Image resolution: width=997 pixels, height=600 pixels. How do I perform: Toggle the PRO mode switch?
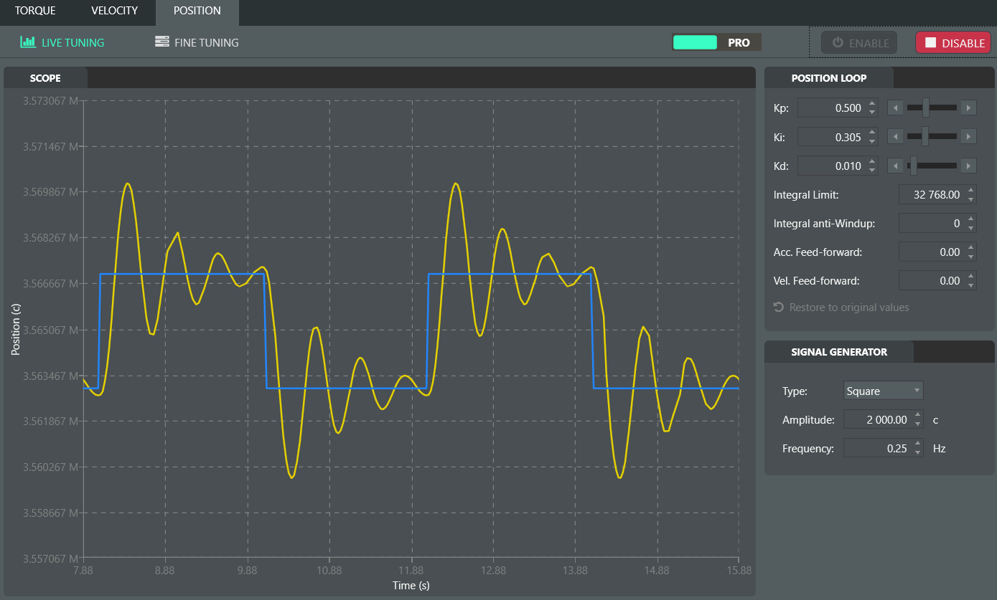pyautogui.click(x=716, y=42)
